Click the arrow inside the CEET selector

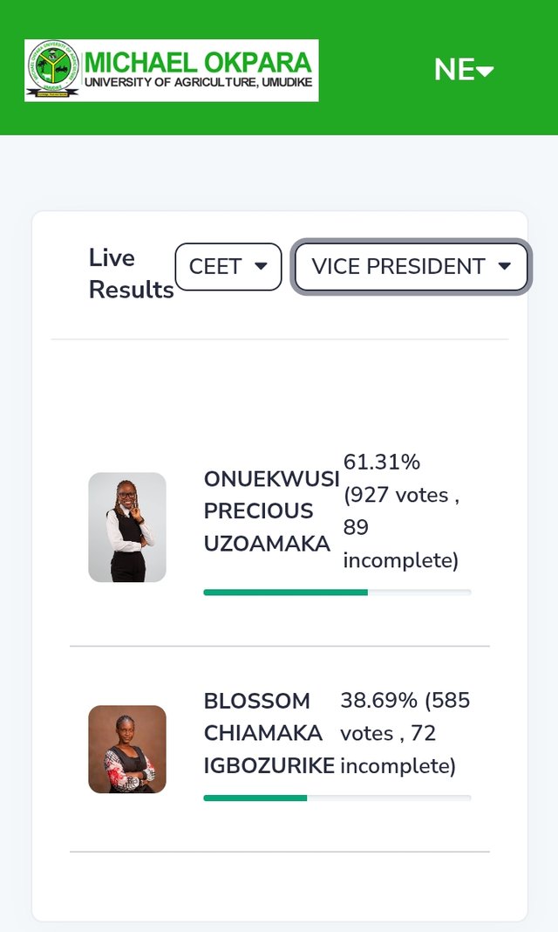click(x=261, y=265)
